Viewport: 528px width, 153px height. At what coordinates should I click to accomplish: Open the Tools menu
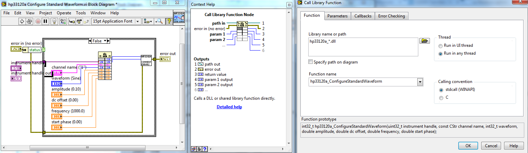[x=81, y=13]
